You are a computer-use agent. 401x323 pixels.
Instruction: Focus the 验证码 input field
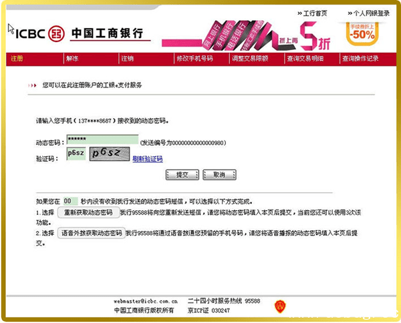point(76,153)
